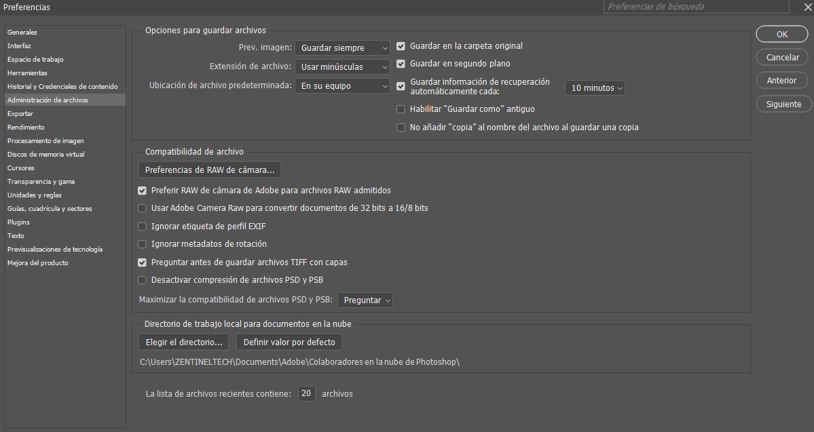Go to next section with Siguiente
Screen dimensions: 814x432
[x=783, y=104]
